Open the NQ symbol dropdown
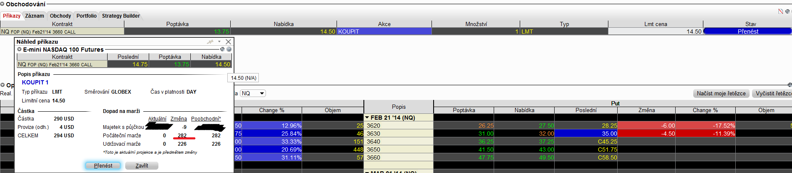This screenshot has width=792, height=173. pyautogui.click(x=253, y=93)
